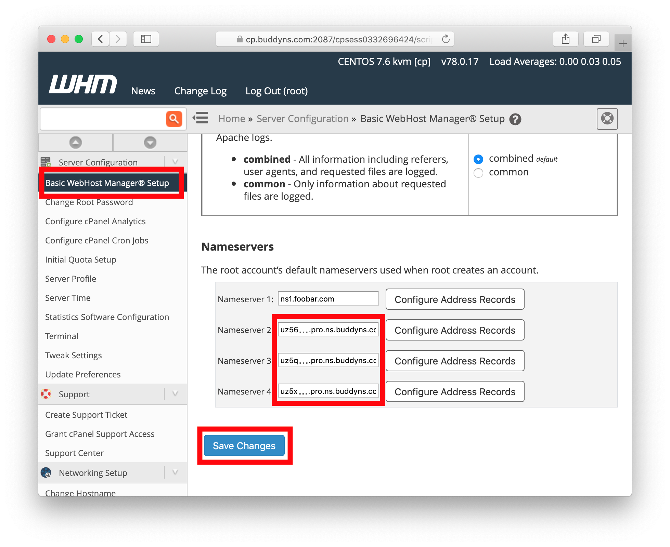Collapse the Support section chevron
The image size is (670, 547).
pos(175,393)
